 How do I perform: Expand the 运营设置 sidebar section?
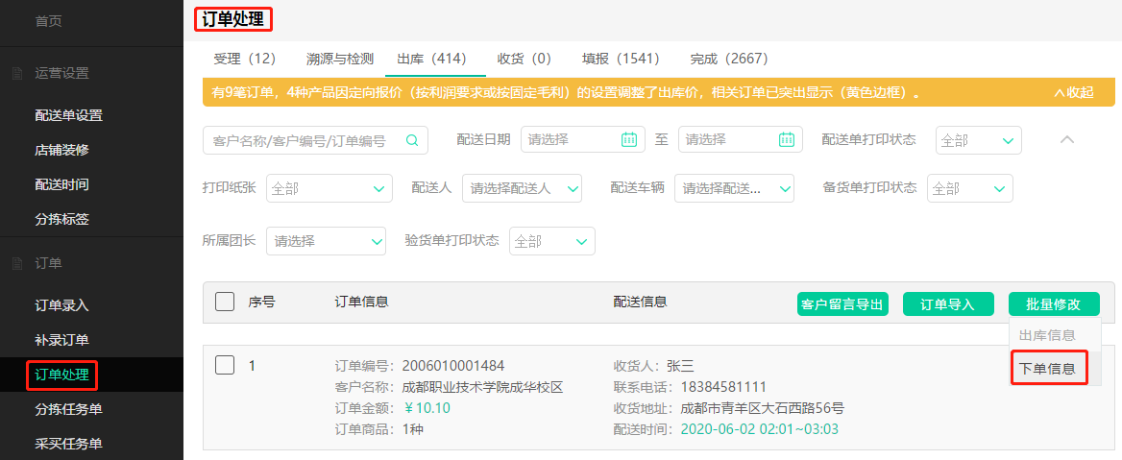(x=61, y=73)
